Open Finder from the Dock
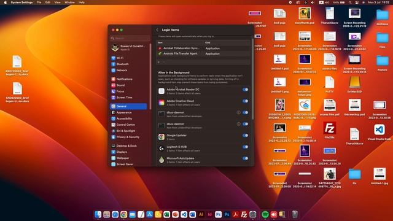The width and height of the screenshot is (393, 221). pos(98,214)
